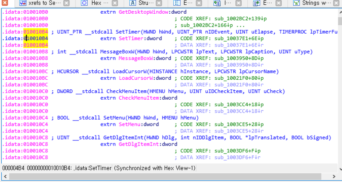Close the Stru… tab

point(159,3)
